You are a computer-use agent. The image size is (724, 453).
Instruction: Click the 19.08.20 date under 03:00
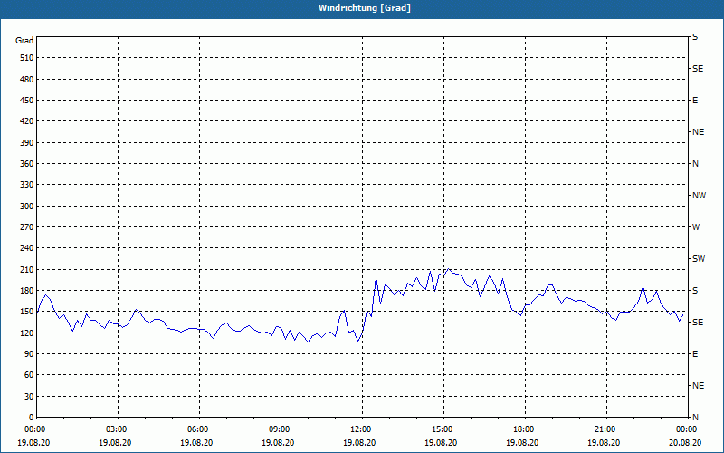[115, 442]
